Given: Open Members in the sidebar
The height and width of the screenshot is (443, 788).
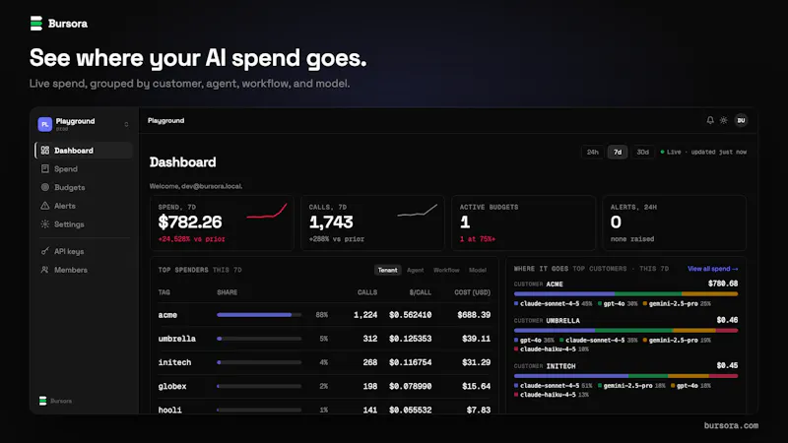Looking at the screenshot, I should (84, 270).
